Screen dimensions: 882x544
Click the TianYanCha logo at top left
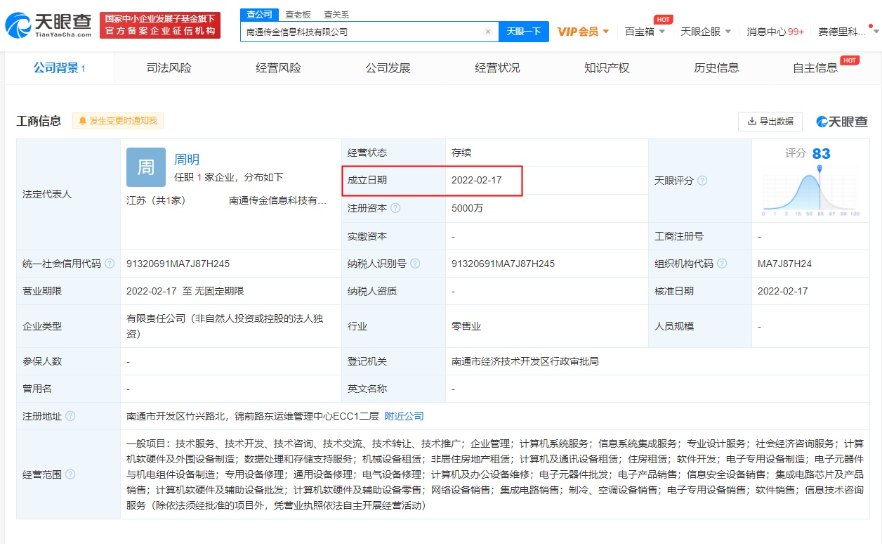tap(48, 25)
